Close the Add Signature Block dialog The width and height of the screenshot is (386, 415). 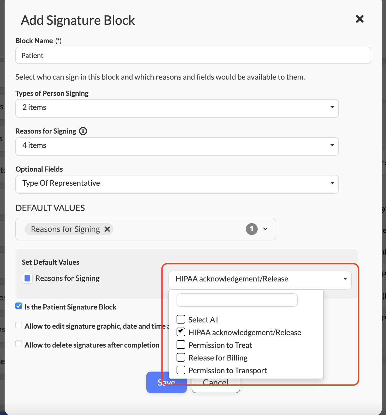360,19
